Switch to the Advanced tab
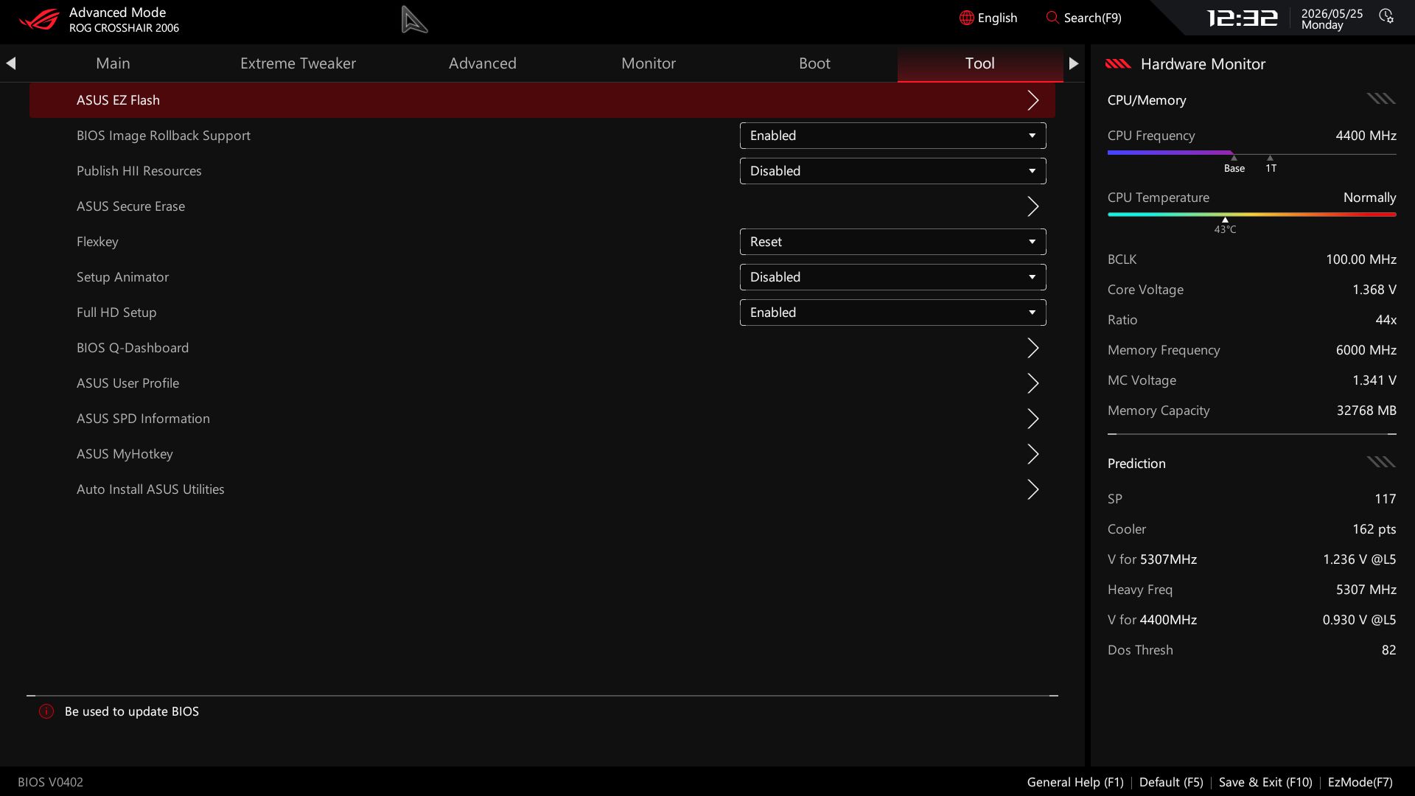This screenshot has width=1415, height=796. click(x=483, y=63)
